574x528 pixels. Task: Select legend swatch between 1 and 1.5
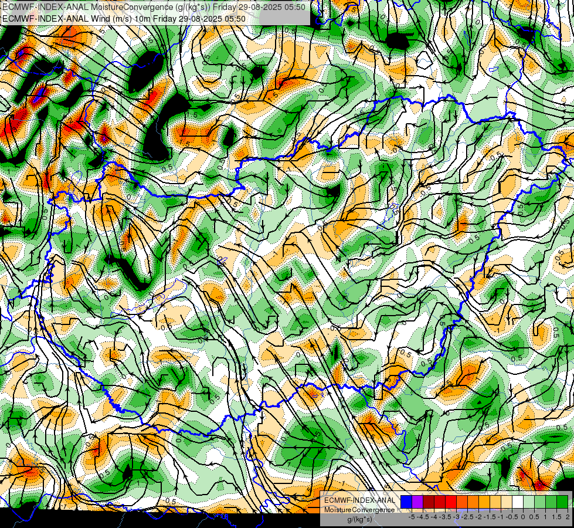tap(551, 502)
